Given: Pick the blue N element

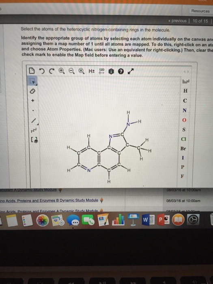Looking at the screenshot, I should 185,110.
